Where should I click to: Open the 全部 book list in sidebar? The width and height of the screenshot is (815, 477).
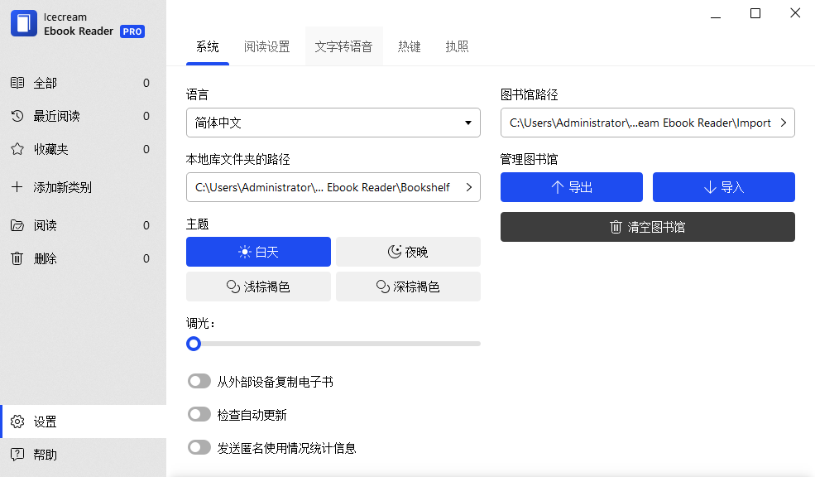coord(47,83)
